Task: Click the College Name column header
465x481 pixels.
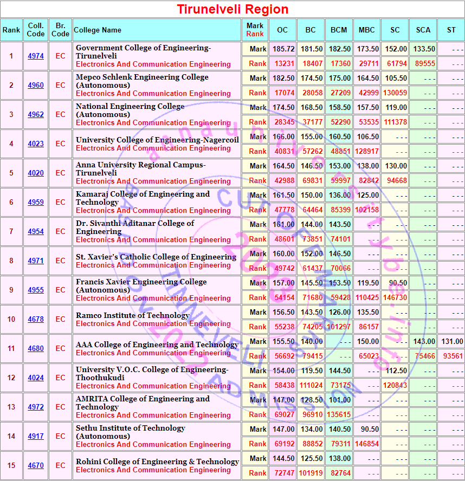Action: (x=98, y=30)
